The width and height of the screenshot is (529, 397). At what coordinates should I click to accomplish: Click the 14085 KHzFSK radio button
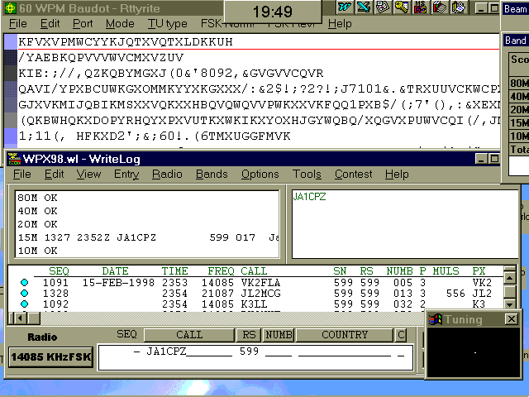[50, 356]
